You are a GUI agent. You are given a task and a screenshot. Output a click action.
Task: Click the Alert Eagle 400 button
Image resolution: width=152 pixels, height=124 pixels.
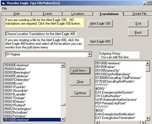[x=100, y=41]
